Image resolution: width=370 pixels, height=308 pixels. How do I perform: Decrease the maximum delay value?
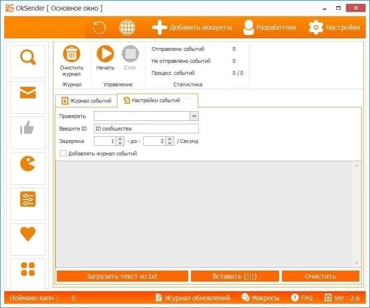pyautogui.click(x=170, y=143)
